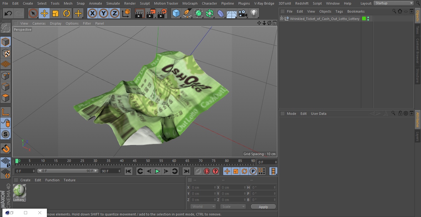Viewport: 421px width, 217px height.
Task: Toggle rotation keyframe recording icon
Action: (x=244, y=171)
